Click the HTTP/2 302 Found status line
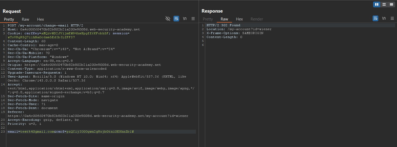The image size is (397, 147). (223, 25)
